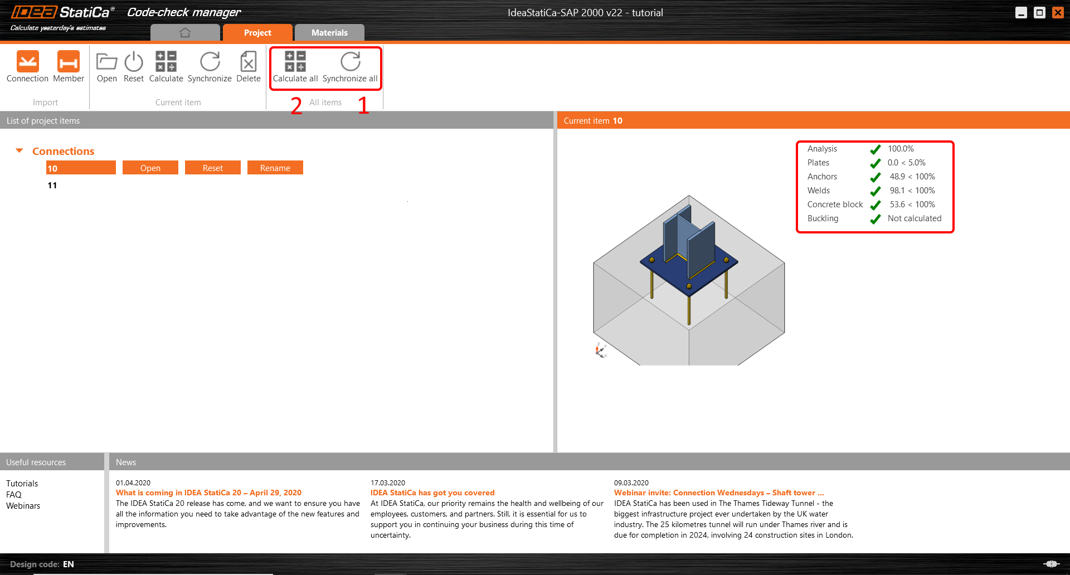Go to the Home tab icon
This screenshot has width=1070, height=575.
click(185, 33)
